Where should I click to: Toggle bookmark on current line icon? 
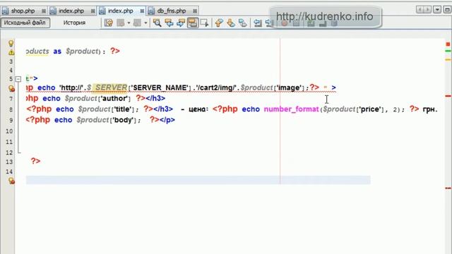pos(243,23)
